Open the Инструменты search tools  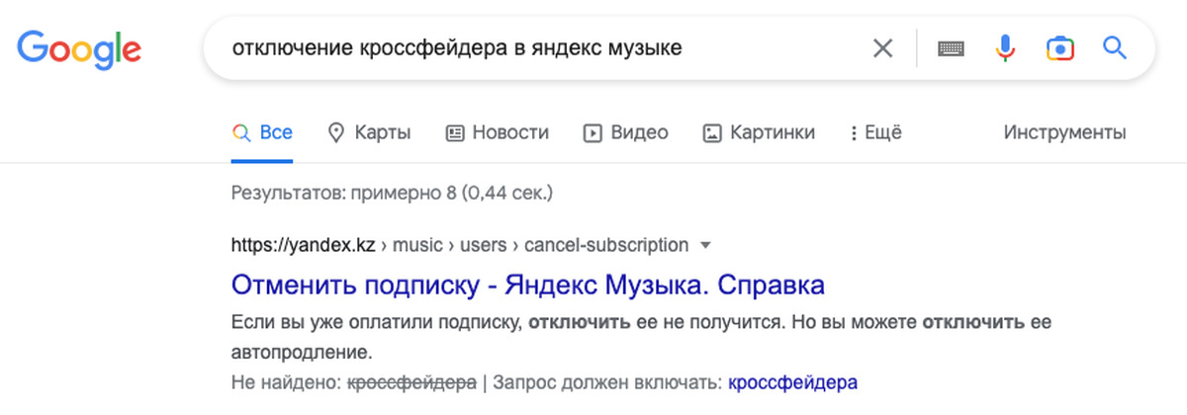point(1064,132)
